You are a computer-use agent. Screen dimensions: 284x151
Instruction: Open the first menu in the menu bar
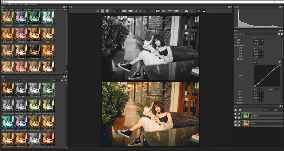4,5
